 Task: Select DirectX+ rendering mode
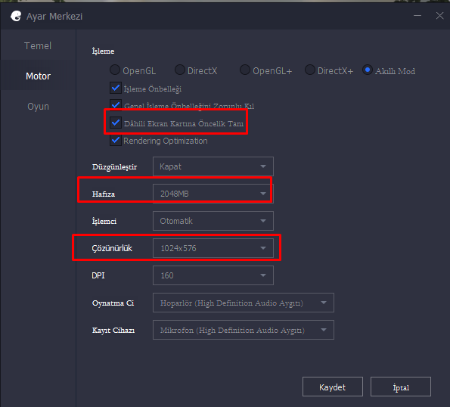click(310, 70)
